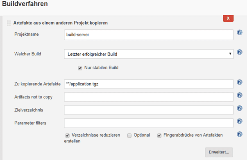247x160 pixels.
Task: Toggle Verzeichnisse reduzieren checkbox
Action: pos(68,135)
